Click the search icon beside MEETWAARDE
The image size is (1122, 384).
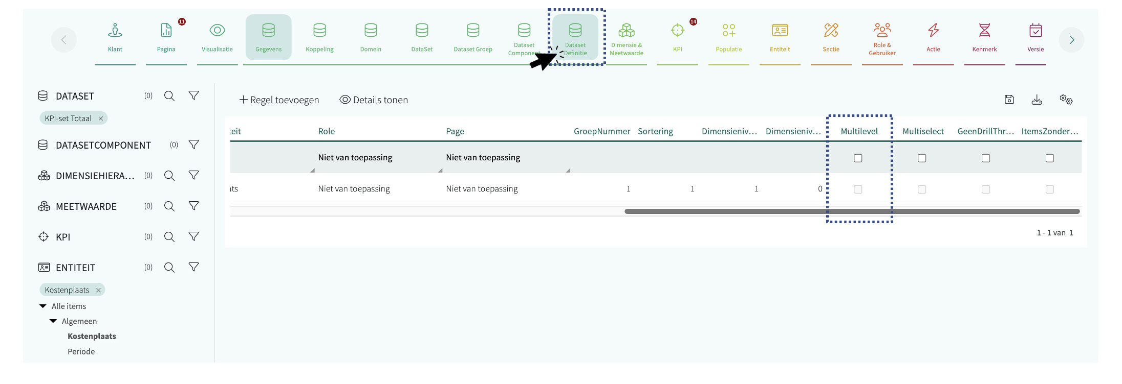point(169,206)
